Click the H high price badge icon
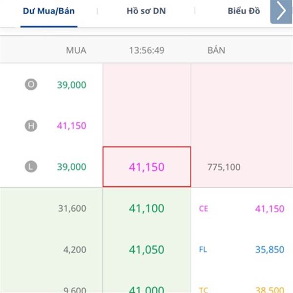The width and height of the screenshot is (293, 293). pos(31,126)
